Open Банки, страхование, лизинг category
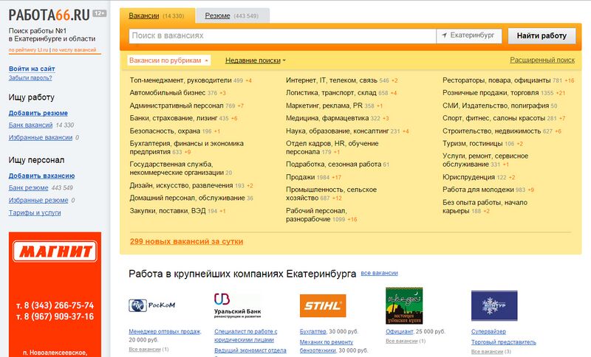 click(174, 118)
